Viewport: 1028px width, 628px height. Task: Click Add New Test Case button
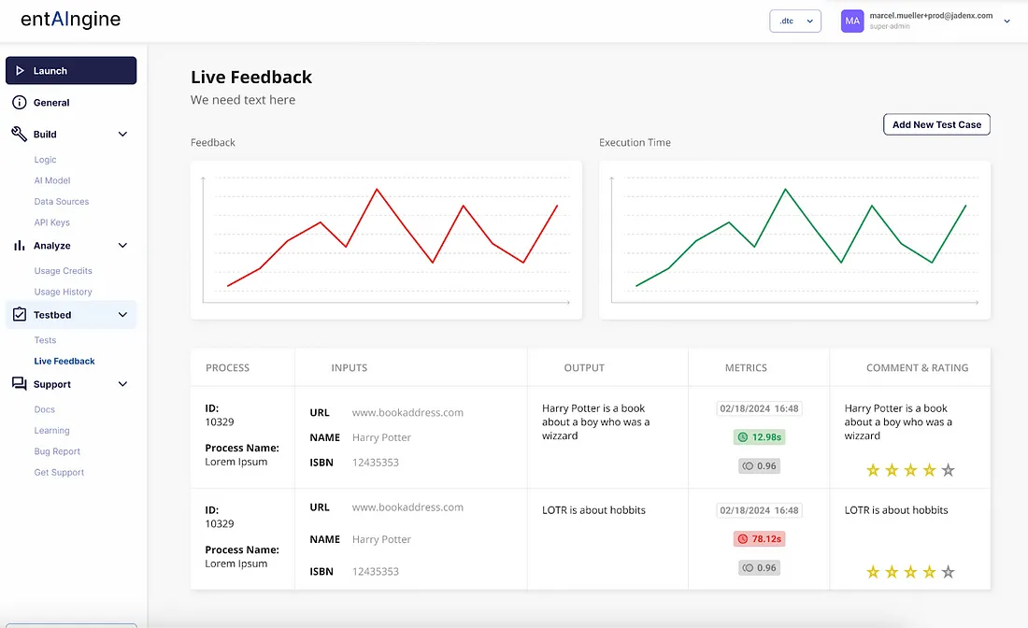click(936, 124)
